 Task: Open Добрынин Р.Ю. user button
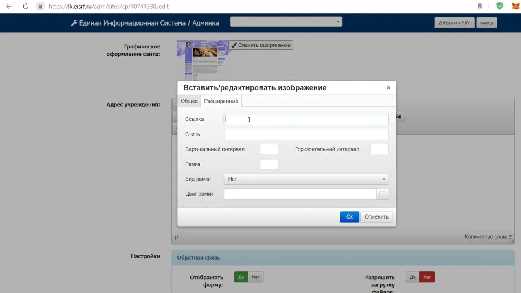click(x=454, y=23)
